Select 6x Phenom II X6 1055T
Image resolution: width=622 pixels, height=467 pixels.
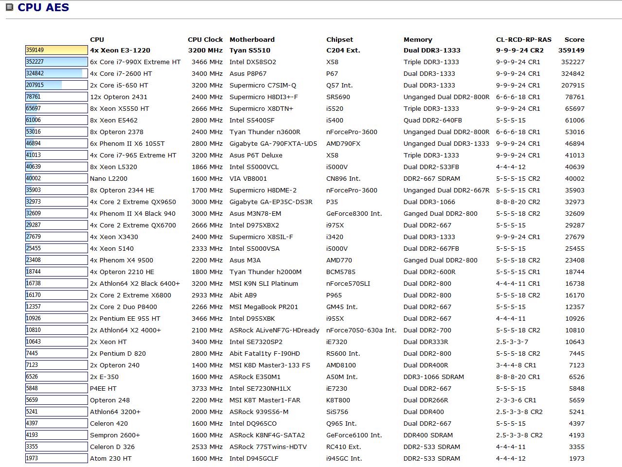click(x=127, y=143)
